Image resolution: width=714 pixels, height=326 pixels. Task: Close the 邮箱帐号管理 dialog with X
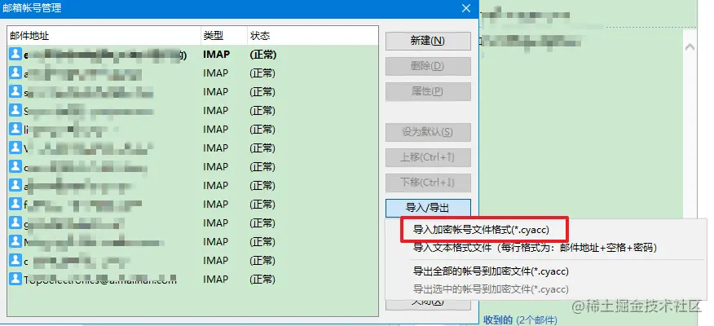pos(466,8)
